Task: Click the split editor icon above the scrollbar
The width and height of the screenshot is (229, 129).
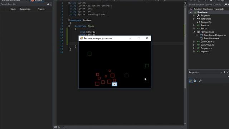Action: point(185,3)
